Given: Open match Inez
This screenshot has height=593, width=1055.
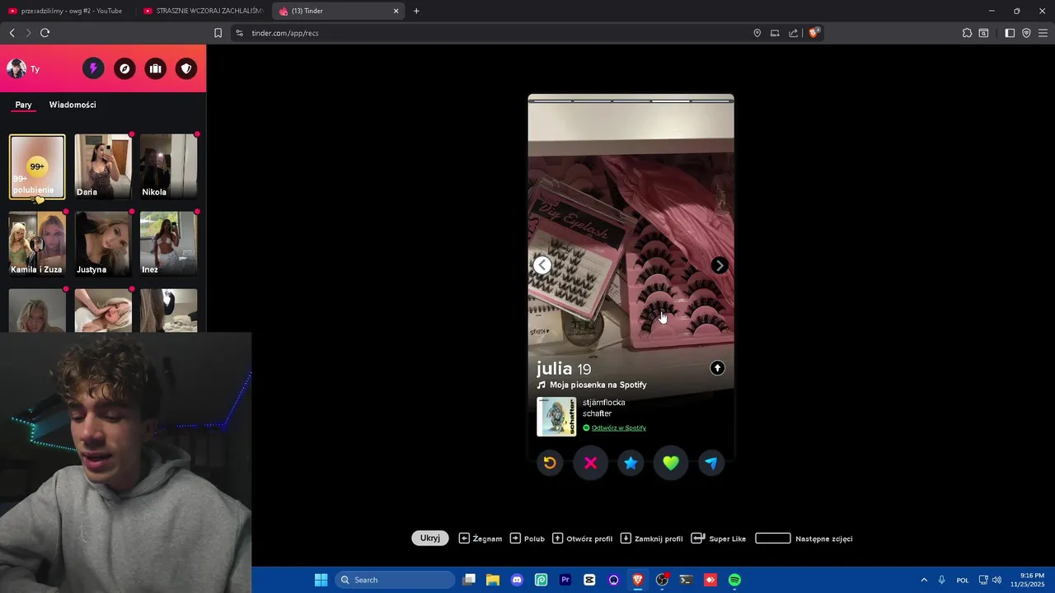Looking at the screenshot, I should tap(168, 244).
